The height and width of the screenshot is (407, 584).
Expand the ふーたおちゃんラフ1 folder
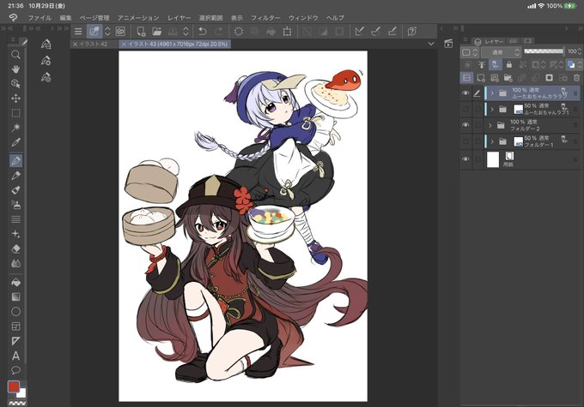(x=492, y=110)
